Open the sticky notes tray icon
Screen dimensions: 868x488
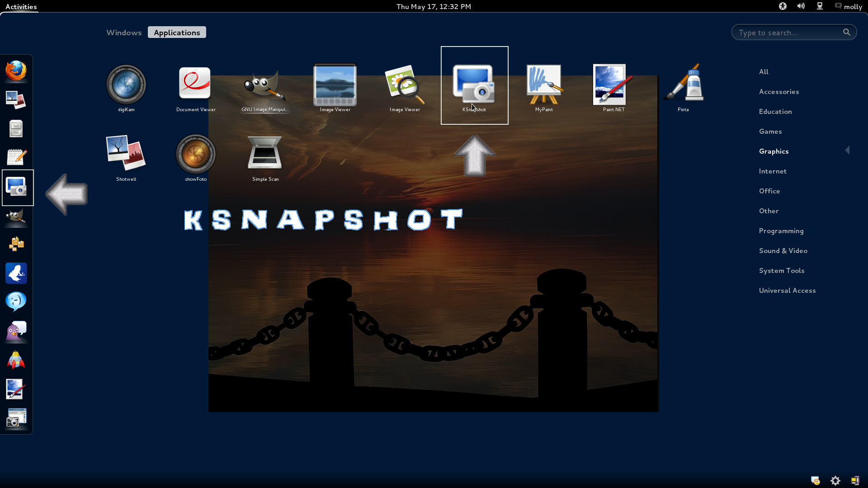point(855,481)
